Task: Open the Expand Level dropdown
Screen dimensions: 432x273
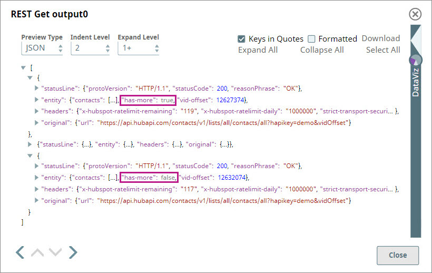Action: [x=138, y=48]
